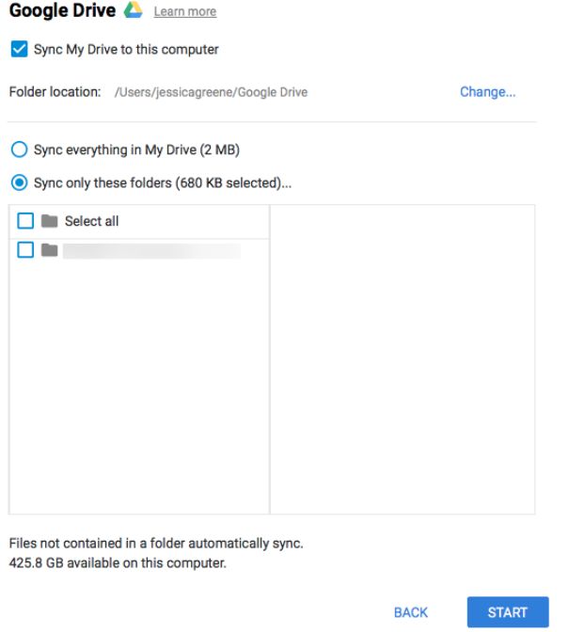This screenshot has width=569, height=632.
Task: Click Change... to pick another folder location
Action: (x=487, y=92)
